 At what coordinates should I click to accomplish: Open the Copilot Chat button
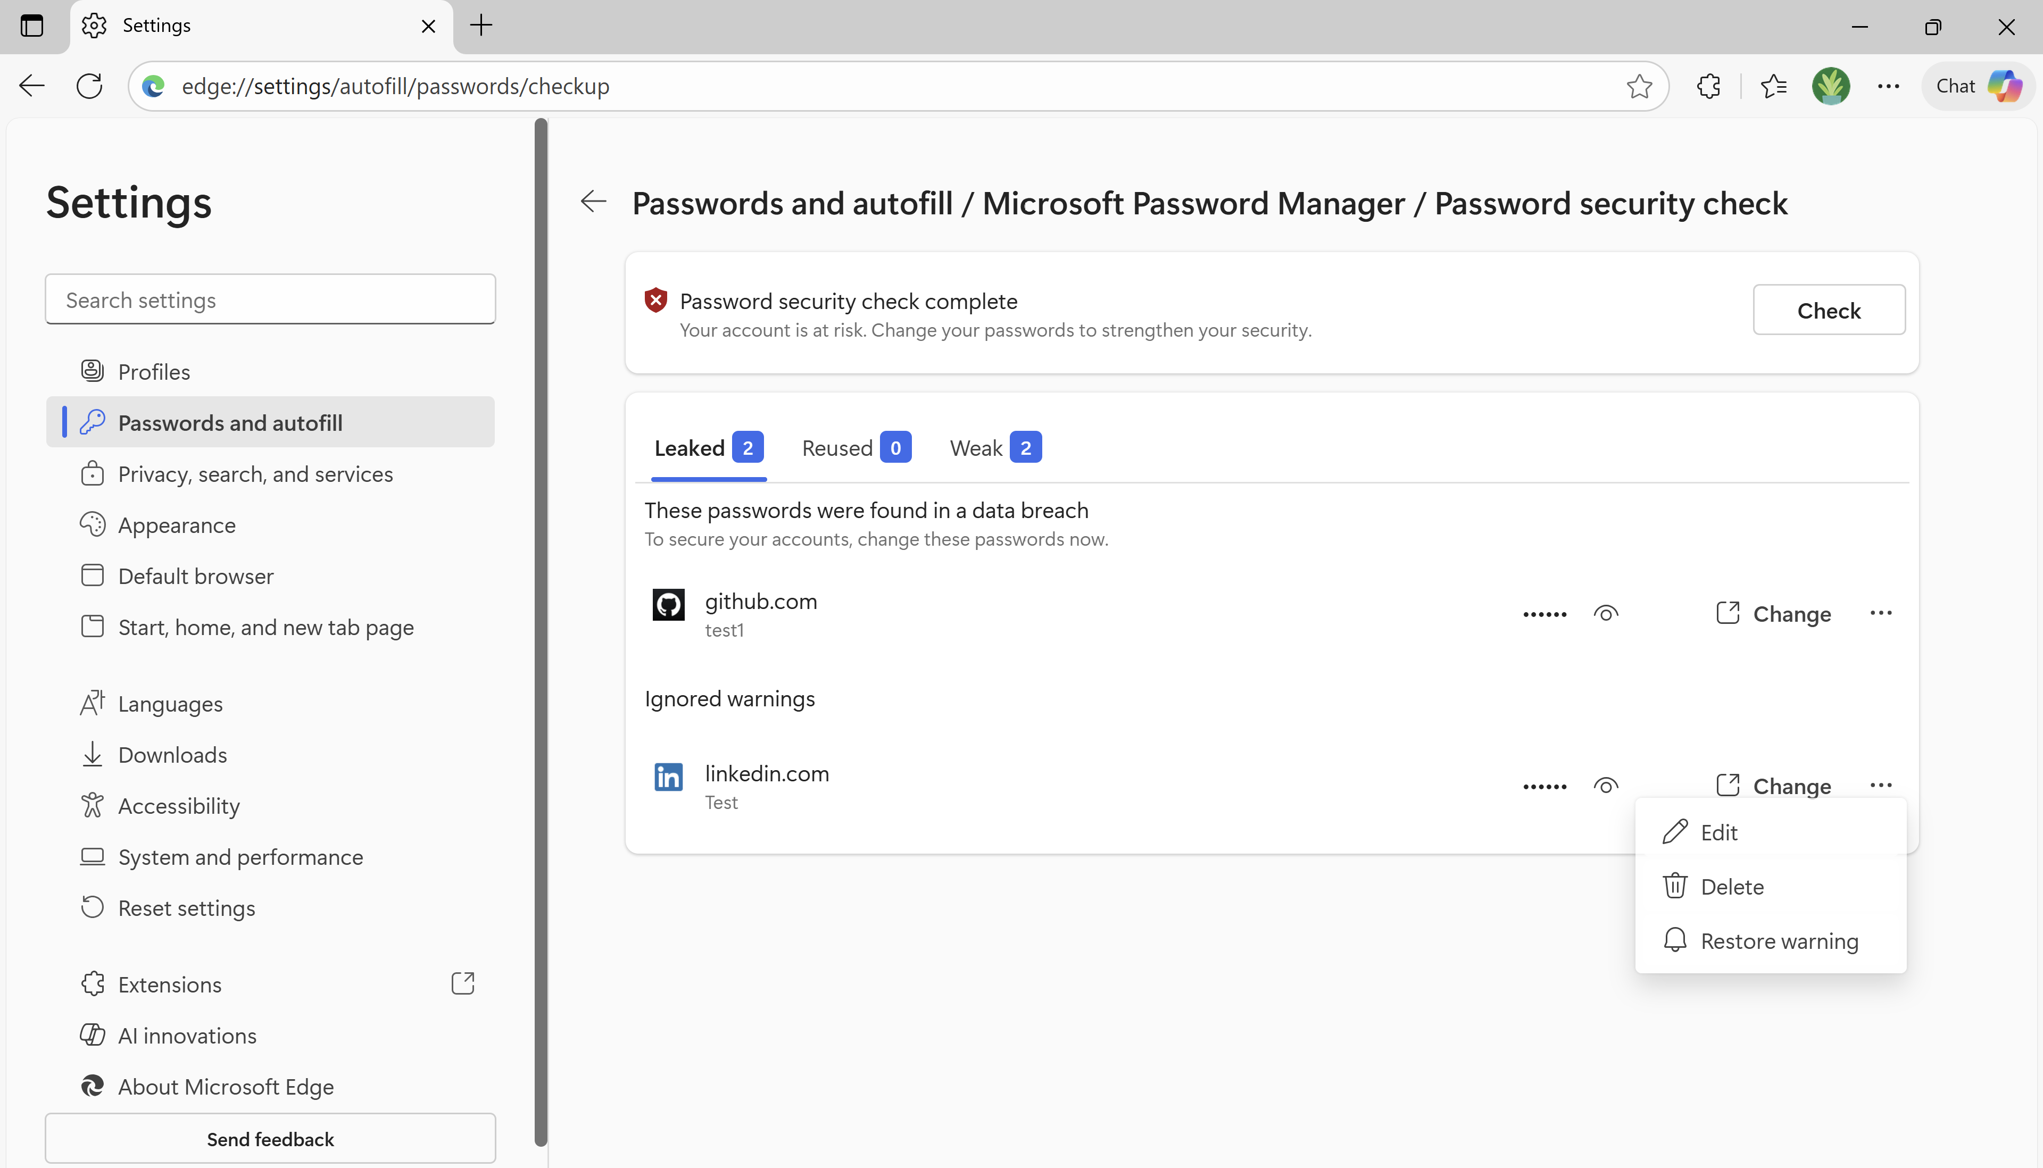[1977, 86]
